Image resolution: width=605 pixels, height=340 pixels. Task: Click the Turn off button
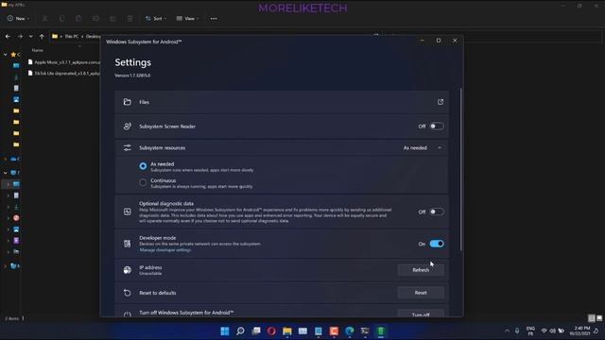tap(421, 314)
